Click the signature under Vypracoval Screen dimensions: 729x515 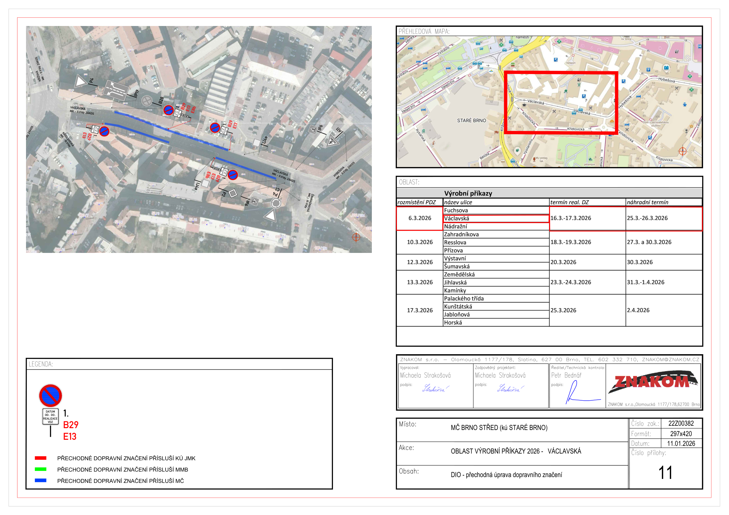tap(435, 388)
